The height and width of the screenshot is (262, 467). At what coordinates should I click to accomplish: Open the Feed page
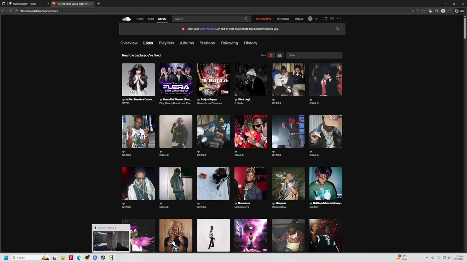[151, 19]
